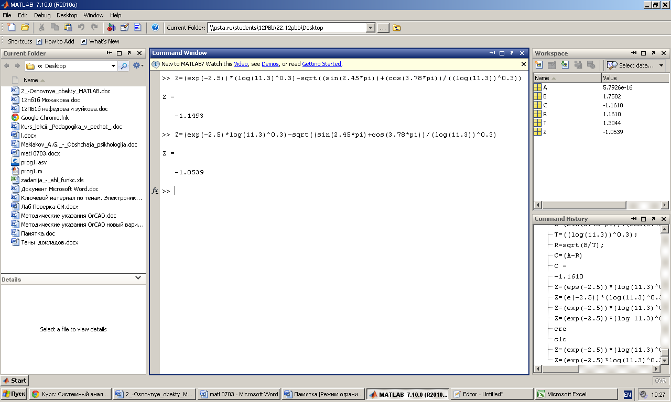671x402 pixels.
Task: Click the MATLAB Start button
Action: click(14, 381)
